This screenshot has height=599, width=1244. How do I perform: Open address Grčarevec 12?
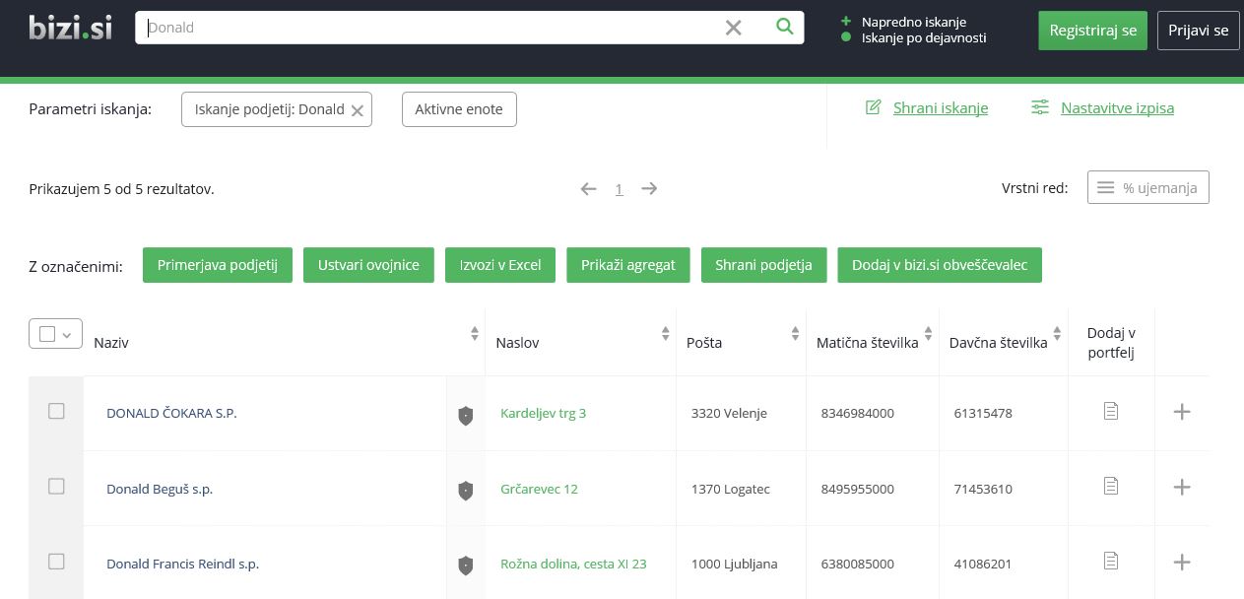coord(539,489)
